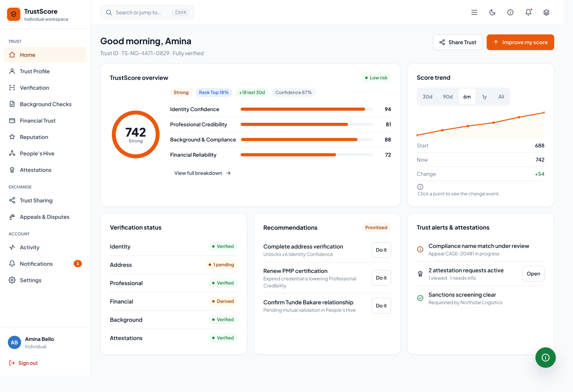Click the Share Trust button
Screen dimensions: 573x392
click(x=458, y=42)
